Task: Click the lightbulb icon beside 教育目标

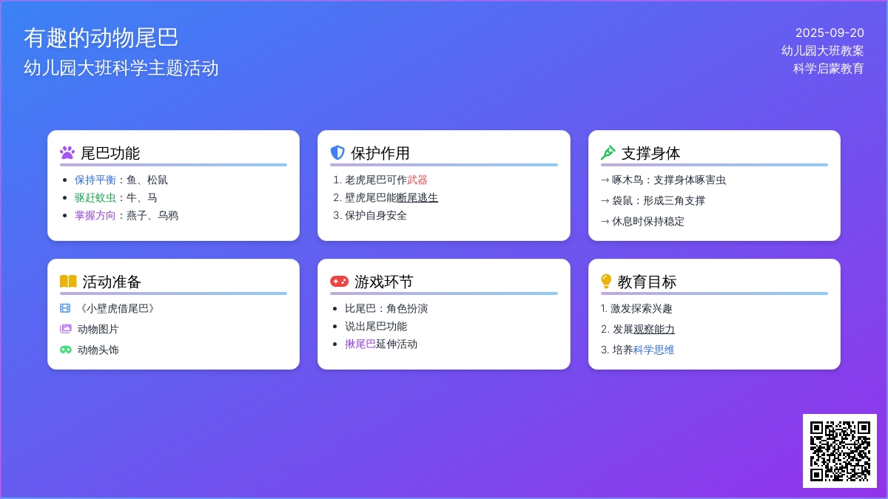Action: (606, 282)
